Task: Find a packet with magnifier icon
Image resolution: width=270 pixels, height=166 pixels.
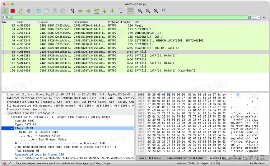Action: click(x=73, y=11)
